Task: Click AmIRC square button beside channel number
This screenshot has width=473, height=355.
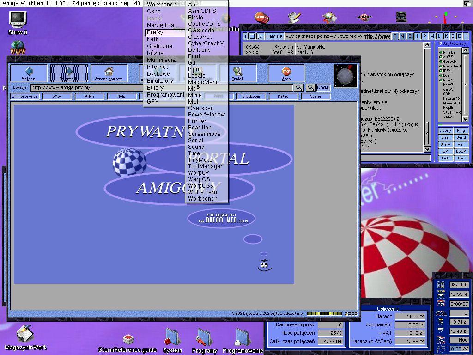Action: [253, 37]
